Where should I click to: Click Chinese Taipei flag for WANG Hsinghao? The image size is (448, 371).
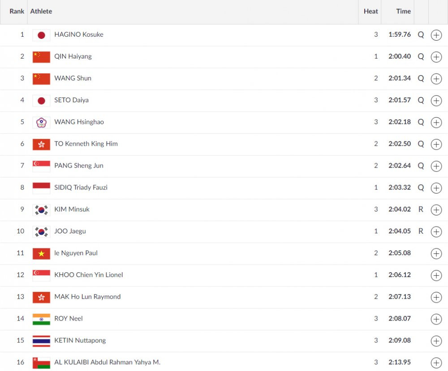click(x=41, y=122)
